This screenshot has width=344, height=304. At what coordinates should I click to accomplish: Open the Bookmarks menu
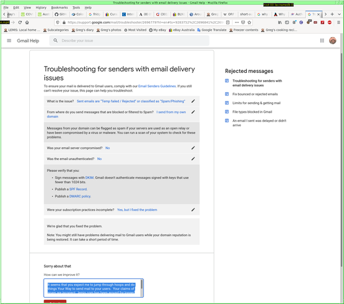pos(59,7)
